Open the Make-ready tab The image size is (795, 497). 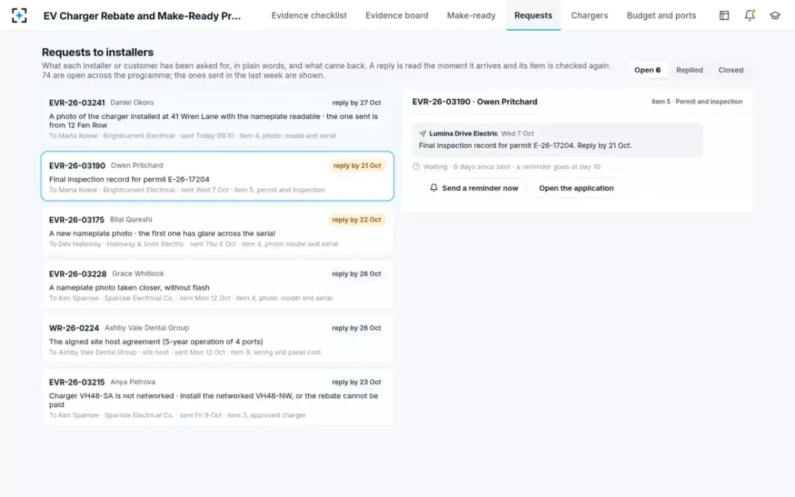pyautogui.click(x=471, y=15)
